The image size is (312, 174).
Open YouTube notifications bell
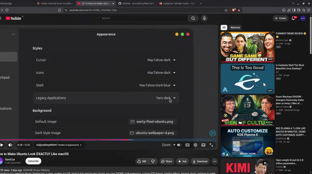point(293,18)
